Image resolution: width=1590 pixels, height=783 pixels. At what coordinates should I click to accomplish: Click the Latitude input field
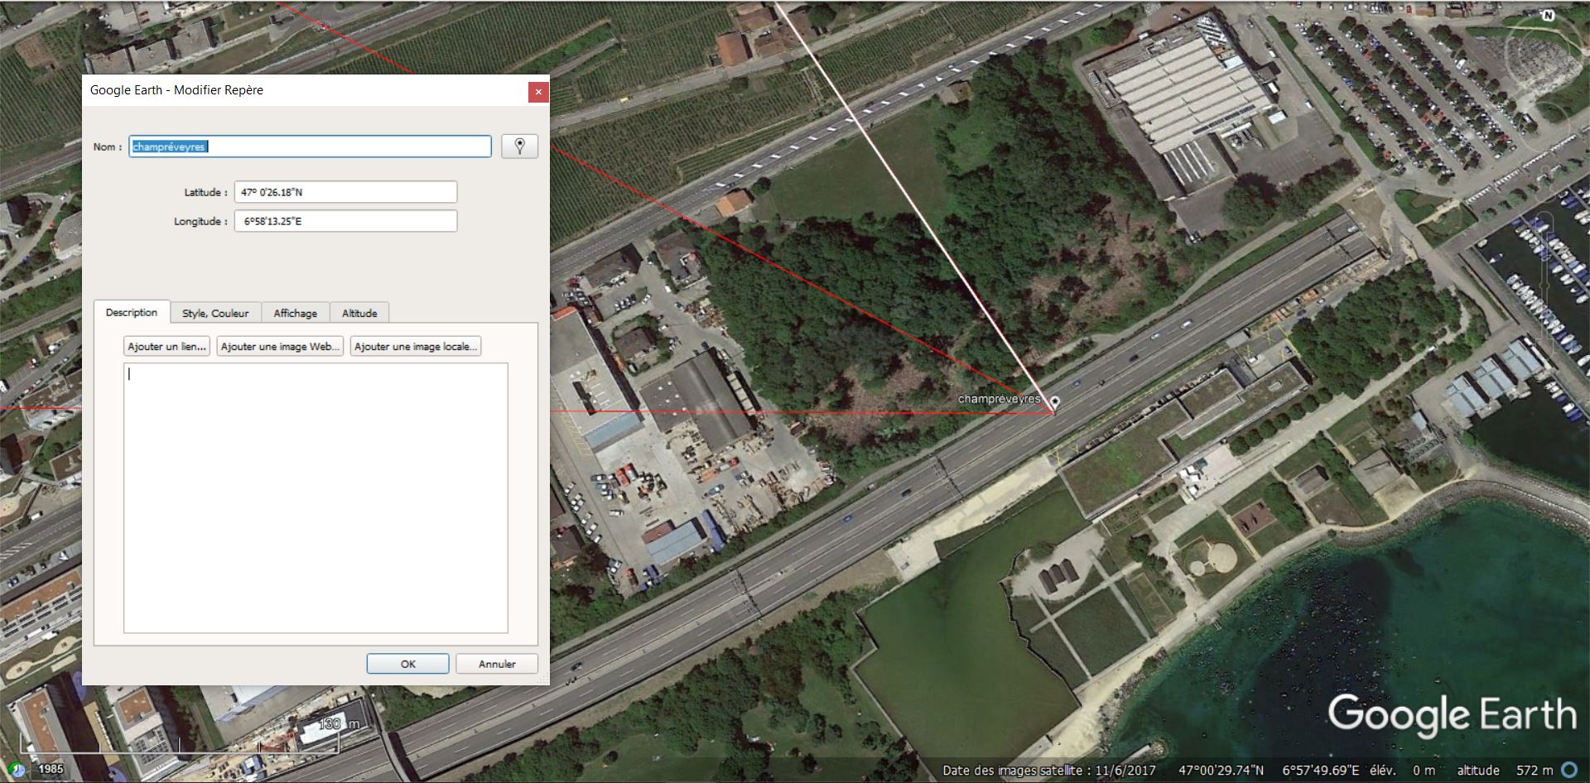(x=345, y=192)
